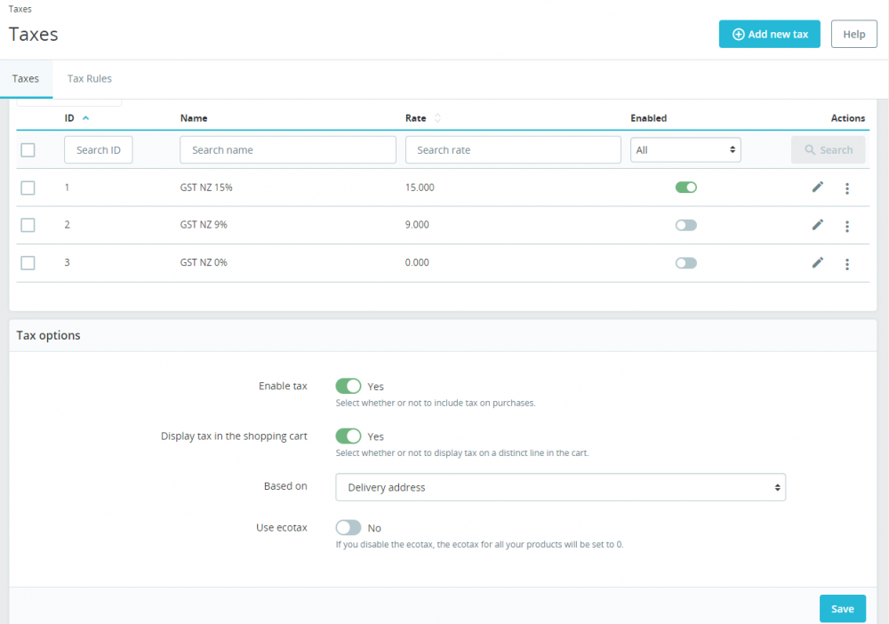Select the Taxes tab
The height and width of the screenshot is (624, 889).
point(26,79)
